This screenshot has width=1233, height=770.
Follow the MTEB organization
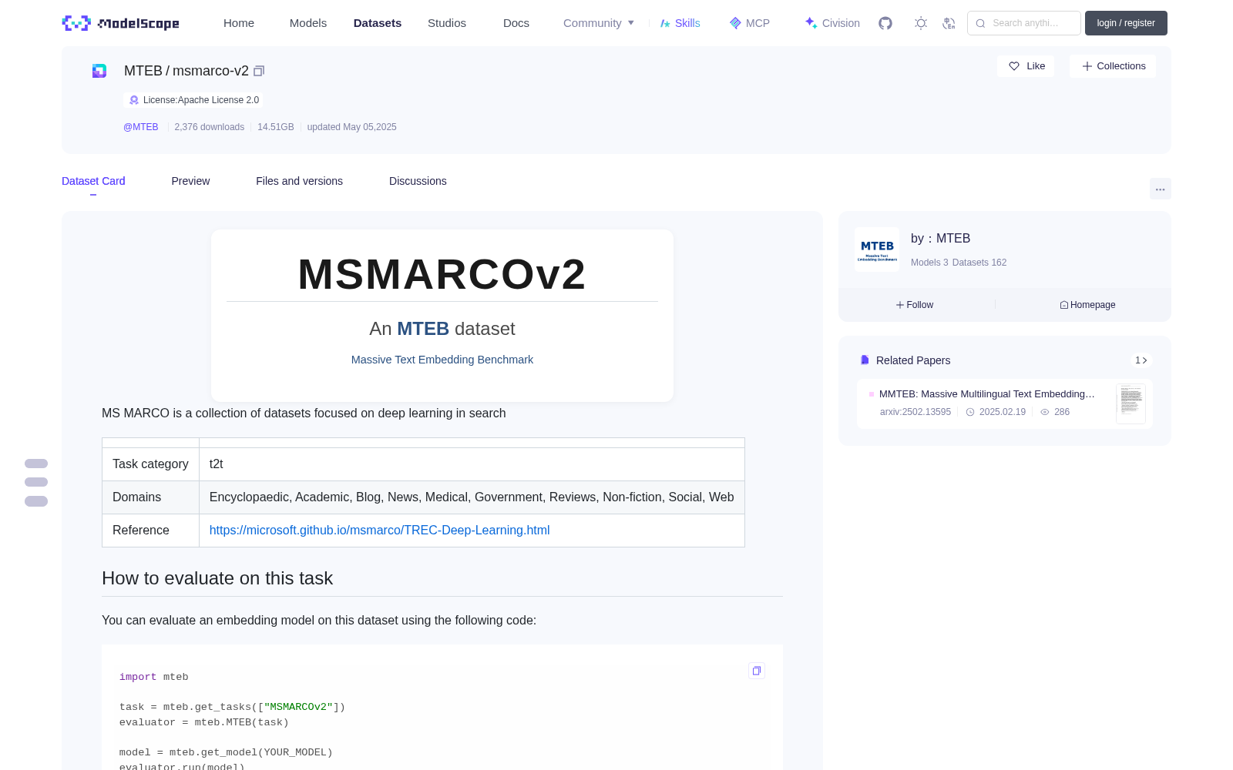click(x=915, y=305)
